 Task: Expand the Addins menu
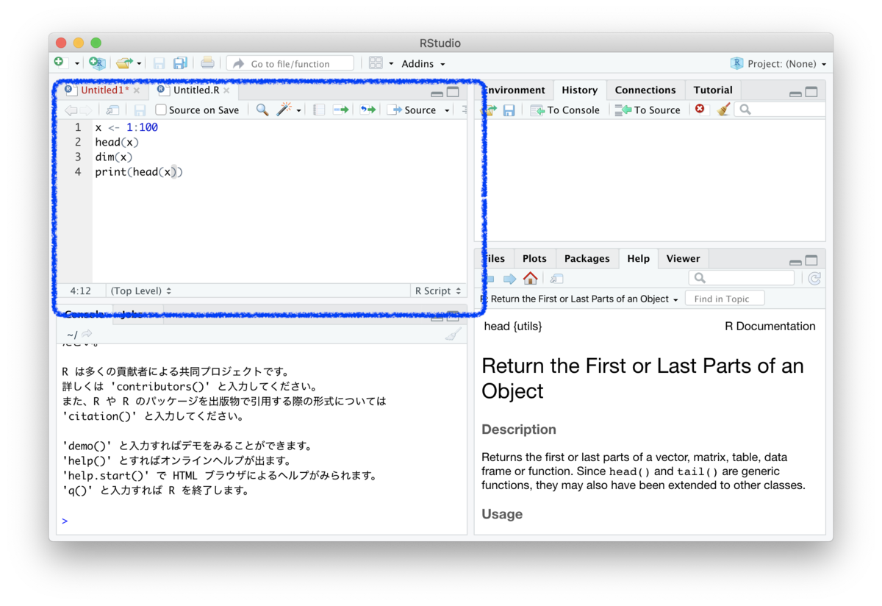423,64
